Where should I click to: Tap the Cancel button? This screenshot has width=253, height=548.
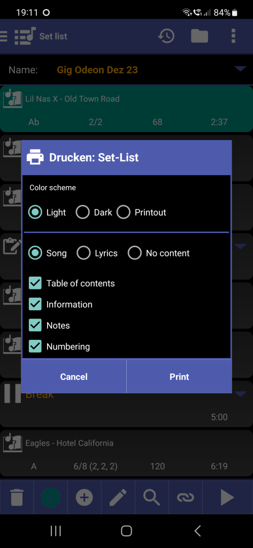74,376
